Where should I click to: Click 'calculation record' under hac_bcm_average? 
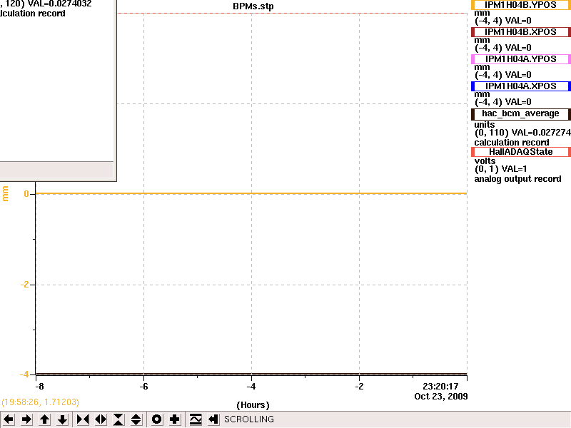coord(512,142)
